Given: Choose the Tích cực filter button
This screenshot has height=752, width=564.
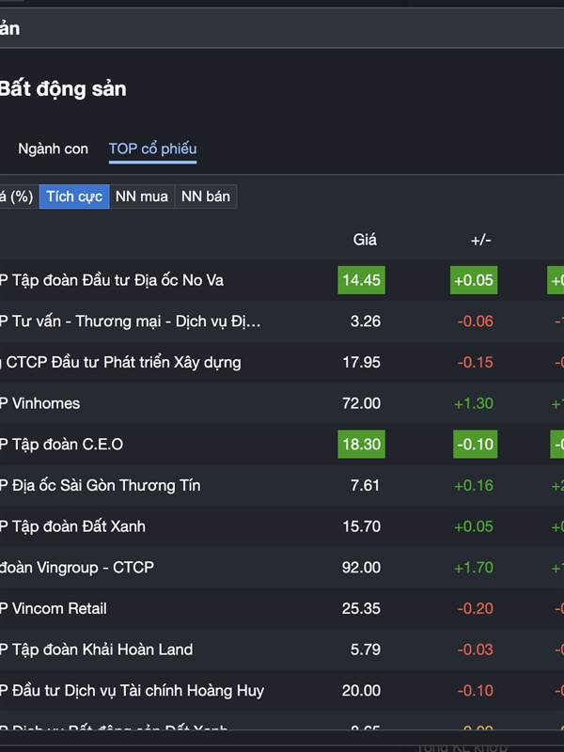Looking at the screenshot, I should click(x=74, y=196).
